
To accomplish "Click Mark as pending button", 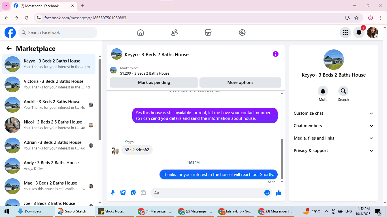I will coord(154,83).
